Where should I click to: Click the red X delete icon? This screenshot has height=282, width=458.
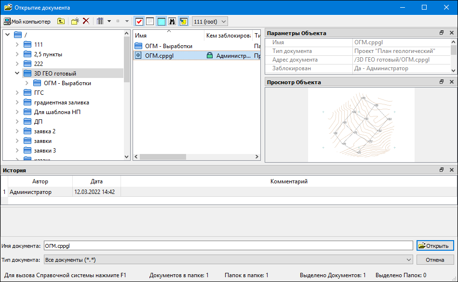pos(86,21)
